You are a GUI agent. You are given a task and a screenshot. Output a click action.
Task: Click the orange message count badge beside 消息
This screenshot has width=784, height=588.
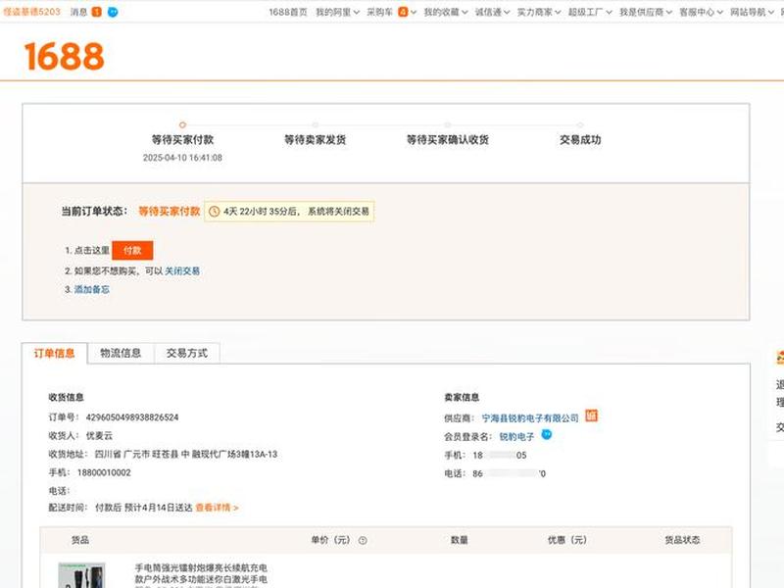[x=97, y=12]
